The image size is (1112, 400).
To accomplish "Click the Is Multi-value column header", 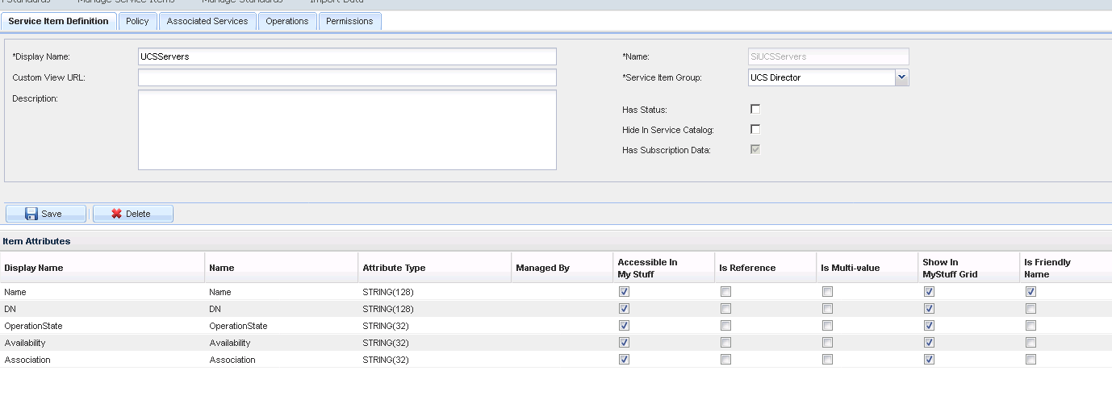I will coord(867,268).
